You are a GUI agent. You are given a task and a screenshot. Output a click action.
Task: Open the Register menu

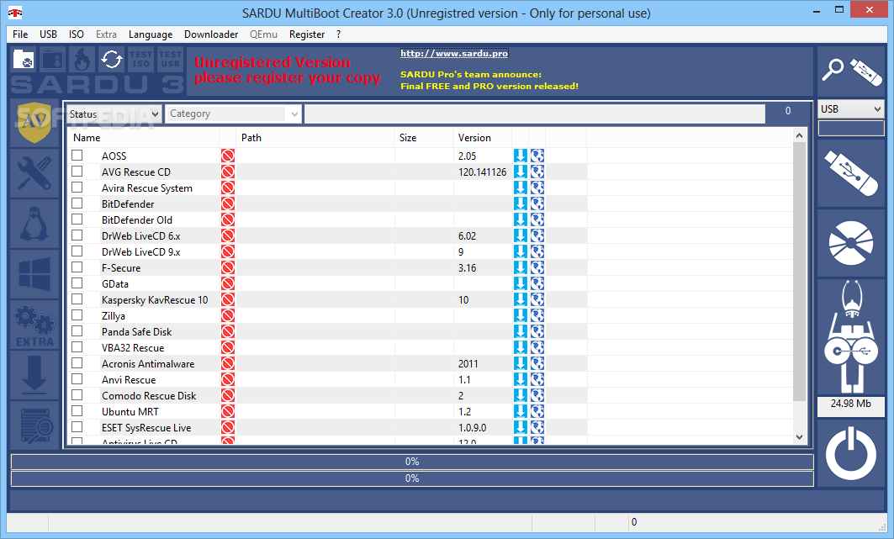click(x=307, y=34)
